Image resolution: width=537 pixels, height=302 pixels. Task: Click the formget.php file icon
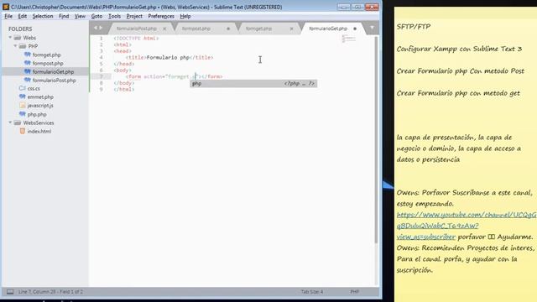[x=28, y=55]
